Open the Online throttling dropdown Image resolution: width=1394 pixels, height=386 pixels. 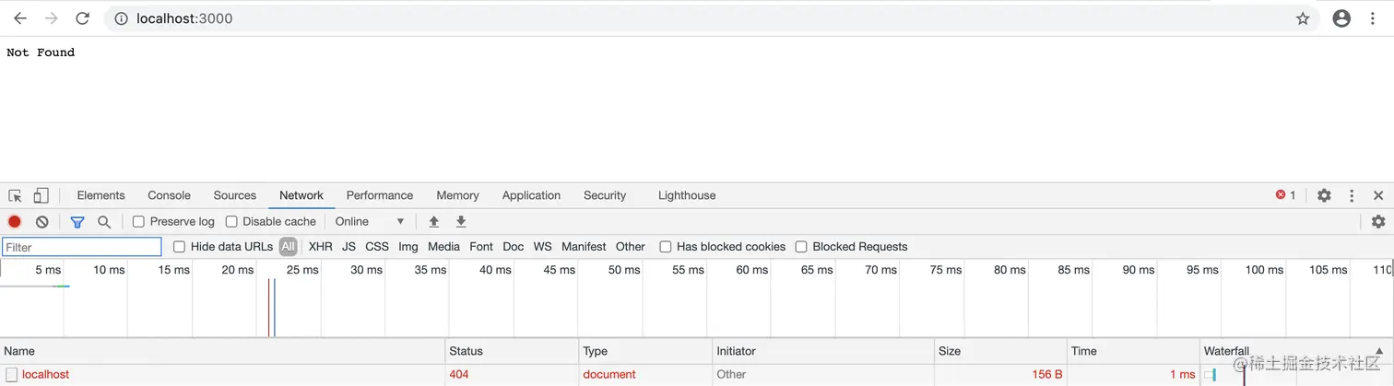coord(370,221)
